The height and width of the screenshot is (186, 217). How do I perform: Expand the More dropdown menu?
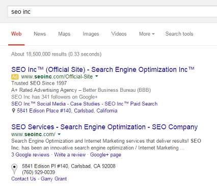coord(147,34)
